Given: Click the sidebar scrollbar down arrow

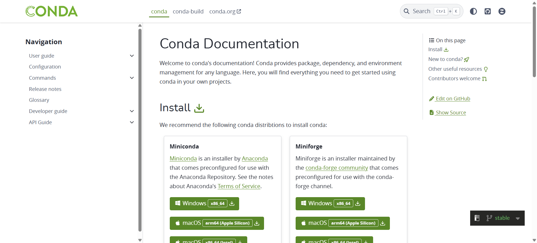Looking at the screenshot, I should click(140, 240).
